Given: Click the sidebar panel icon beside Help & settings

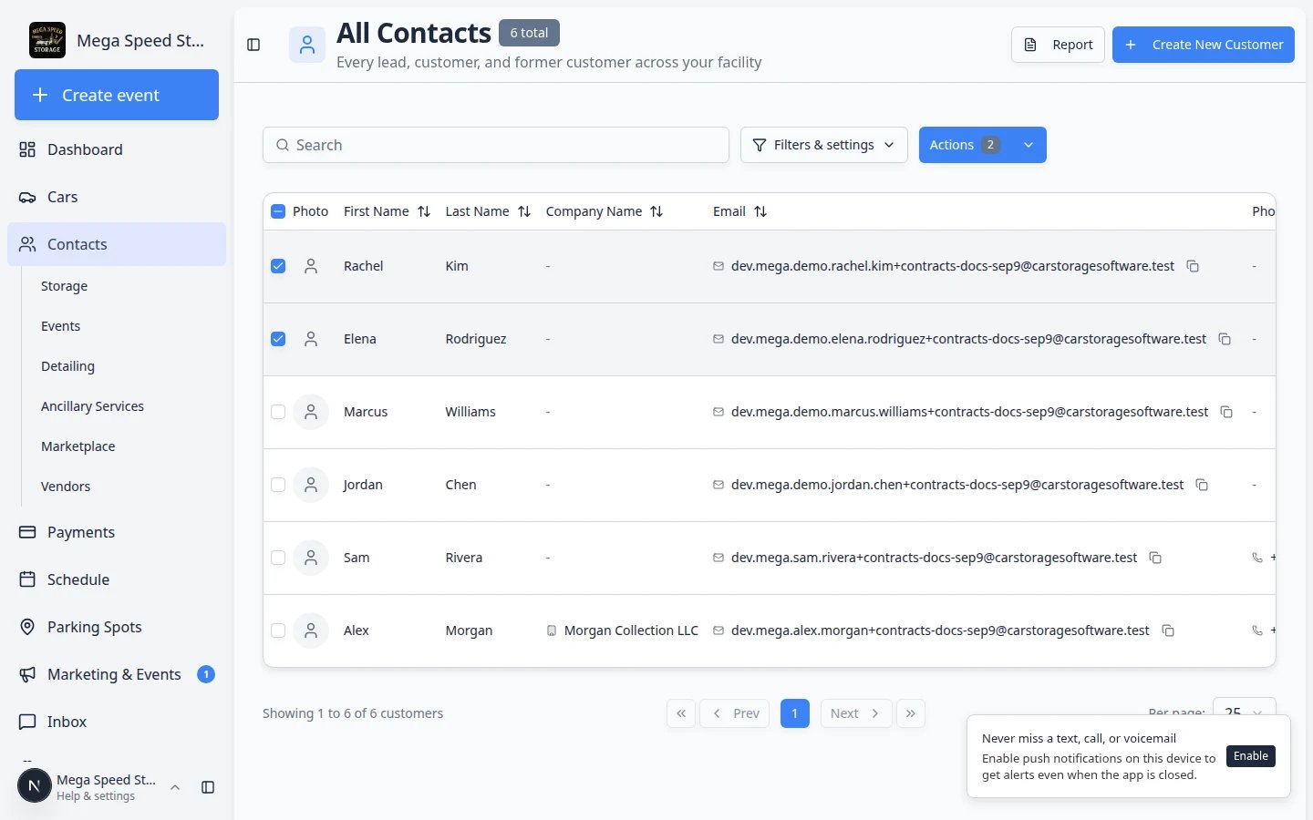Looking at the screenshot, I should coord(208,787).
